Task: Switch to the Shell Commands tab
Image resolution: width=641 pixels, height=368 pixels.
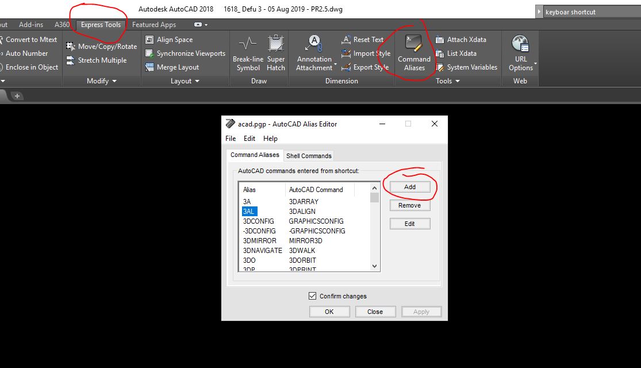Action: click(309, 155)
